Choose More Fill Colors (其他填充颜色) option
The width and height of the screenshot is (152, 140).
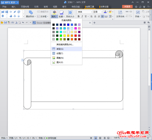(65, 44)
